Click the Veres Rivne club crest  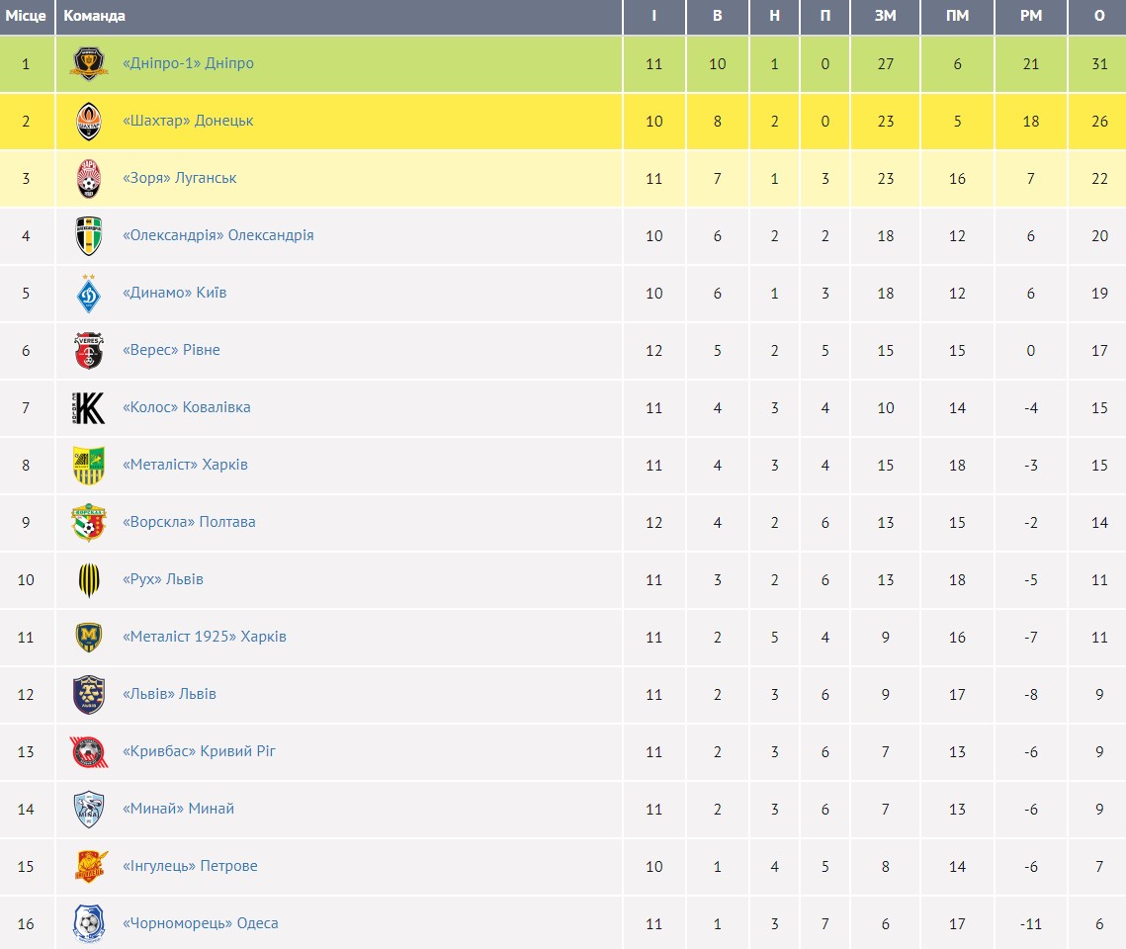tap(89, 351)
